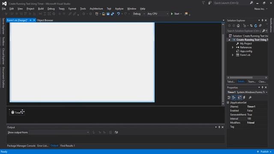Click the Undo arrow icon
The image size is (274, 154).
tap(118, 14)
